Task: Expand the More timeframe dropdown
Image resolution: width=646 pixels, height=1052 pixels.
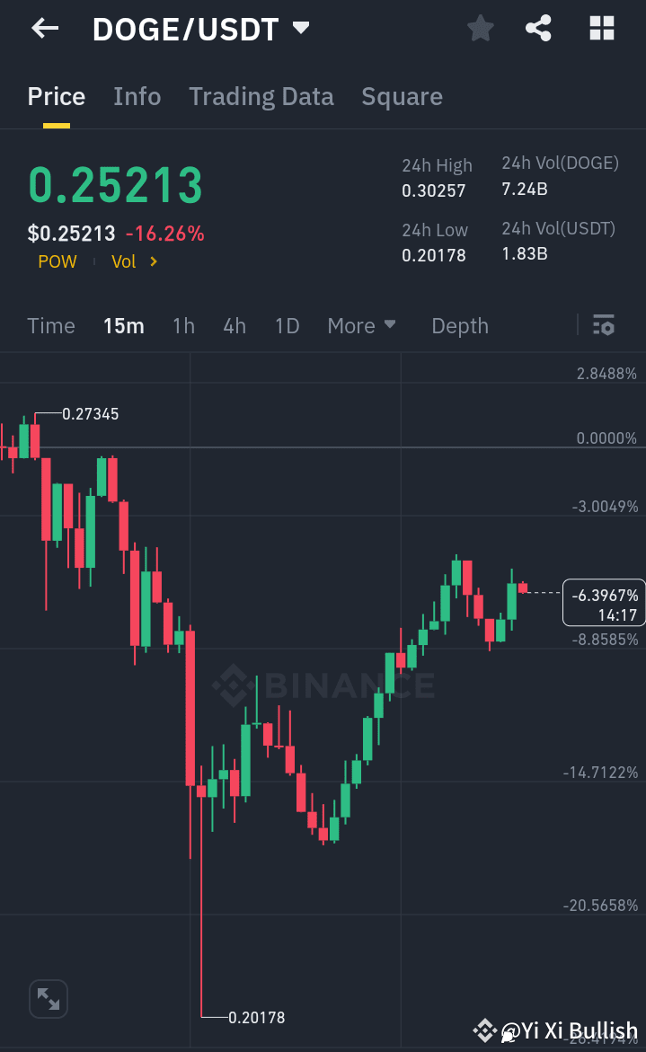Action: pos(361,326)
